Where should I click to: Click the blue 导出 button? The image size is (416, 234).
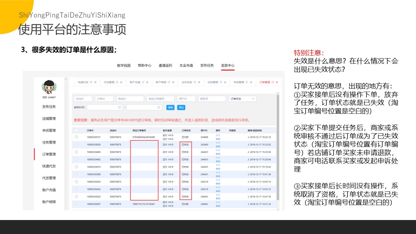coord(181,107)
